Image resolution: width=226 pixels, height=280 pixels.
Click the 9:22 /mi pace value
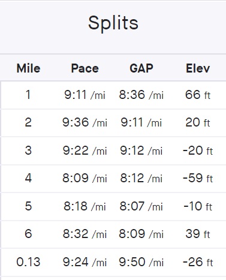click(85, 150)
